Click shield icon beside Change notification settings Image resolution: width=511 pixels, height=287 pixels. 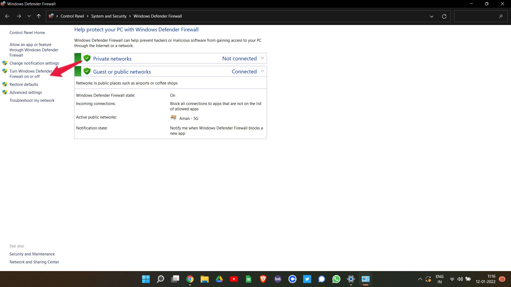coord(5,63)
